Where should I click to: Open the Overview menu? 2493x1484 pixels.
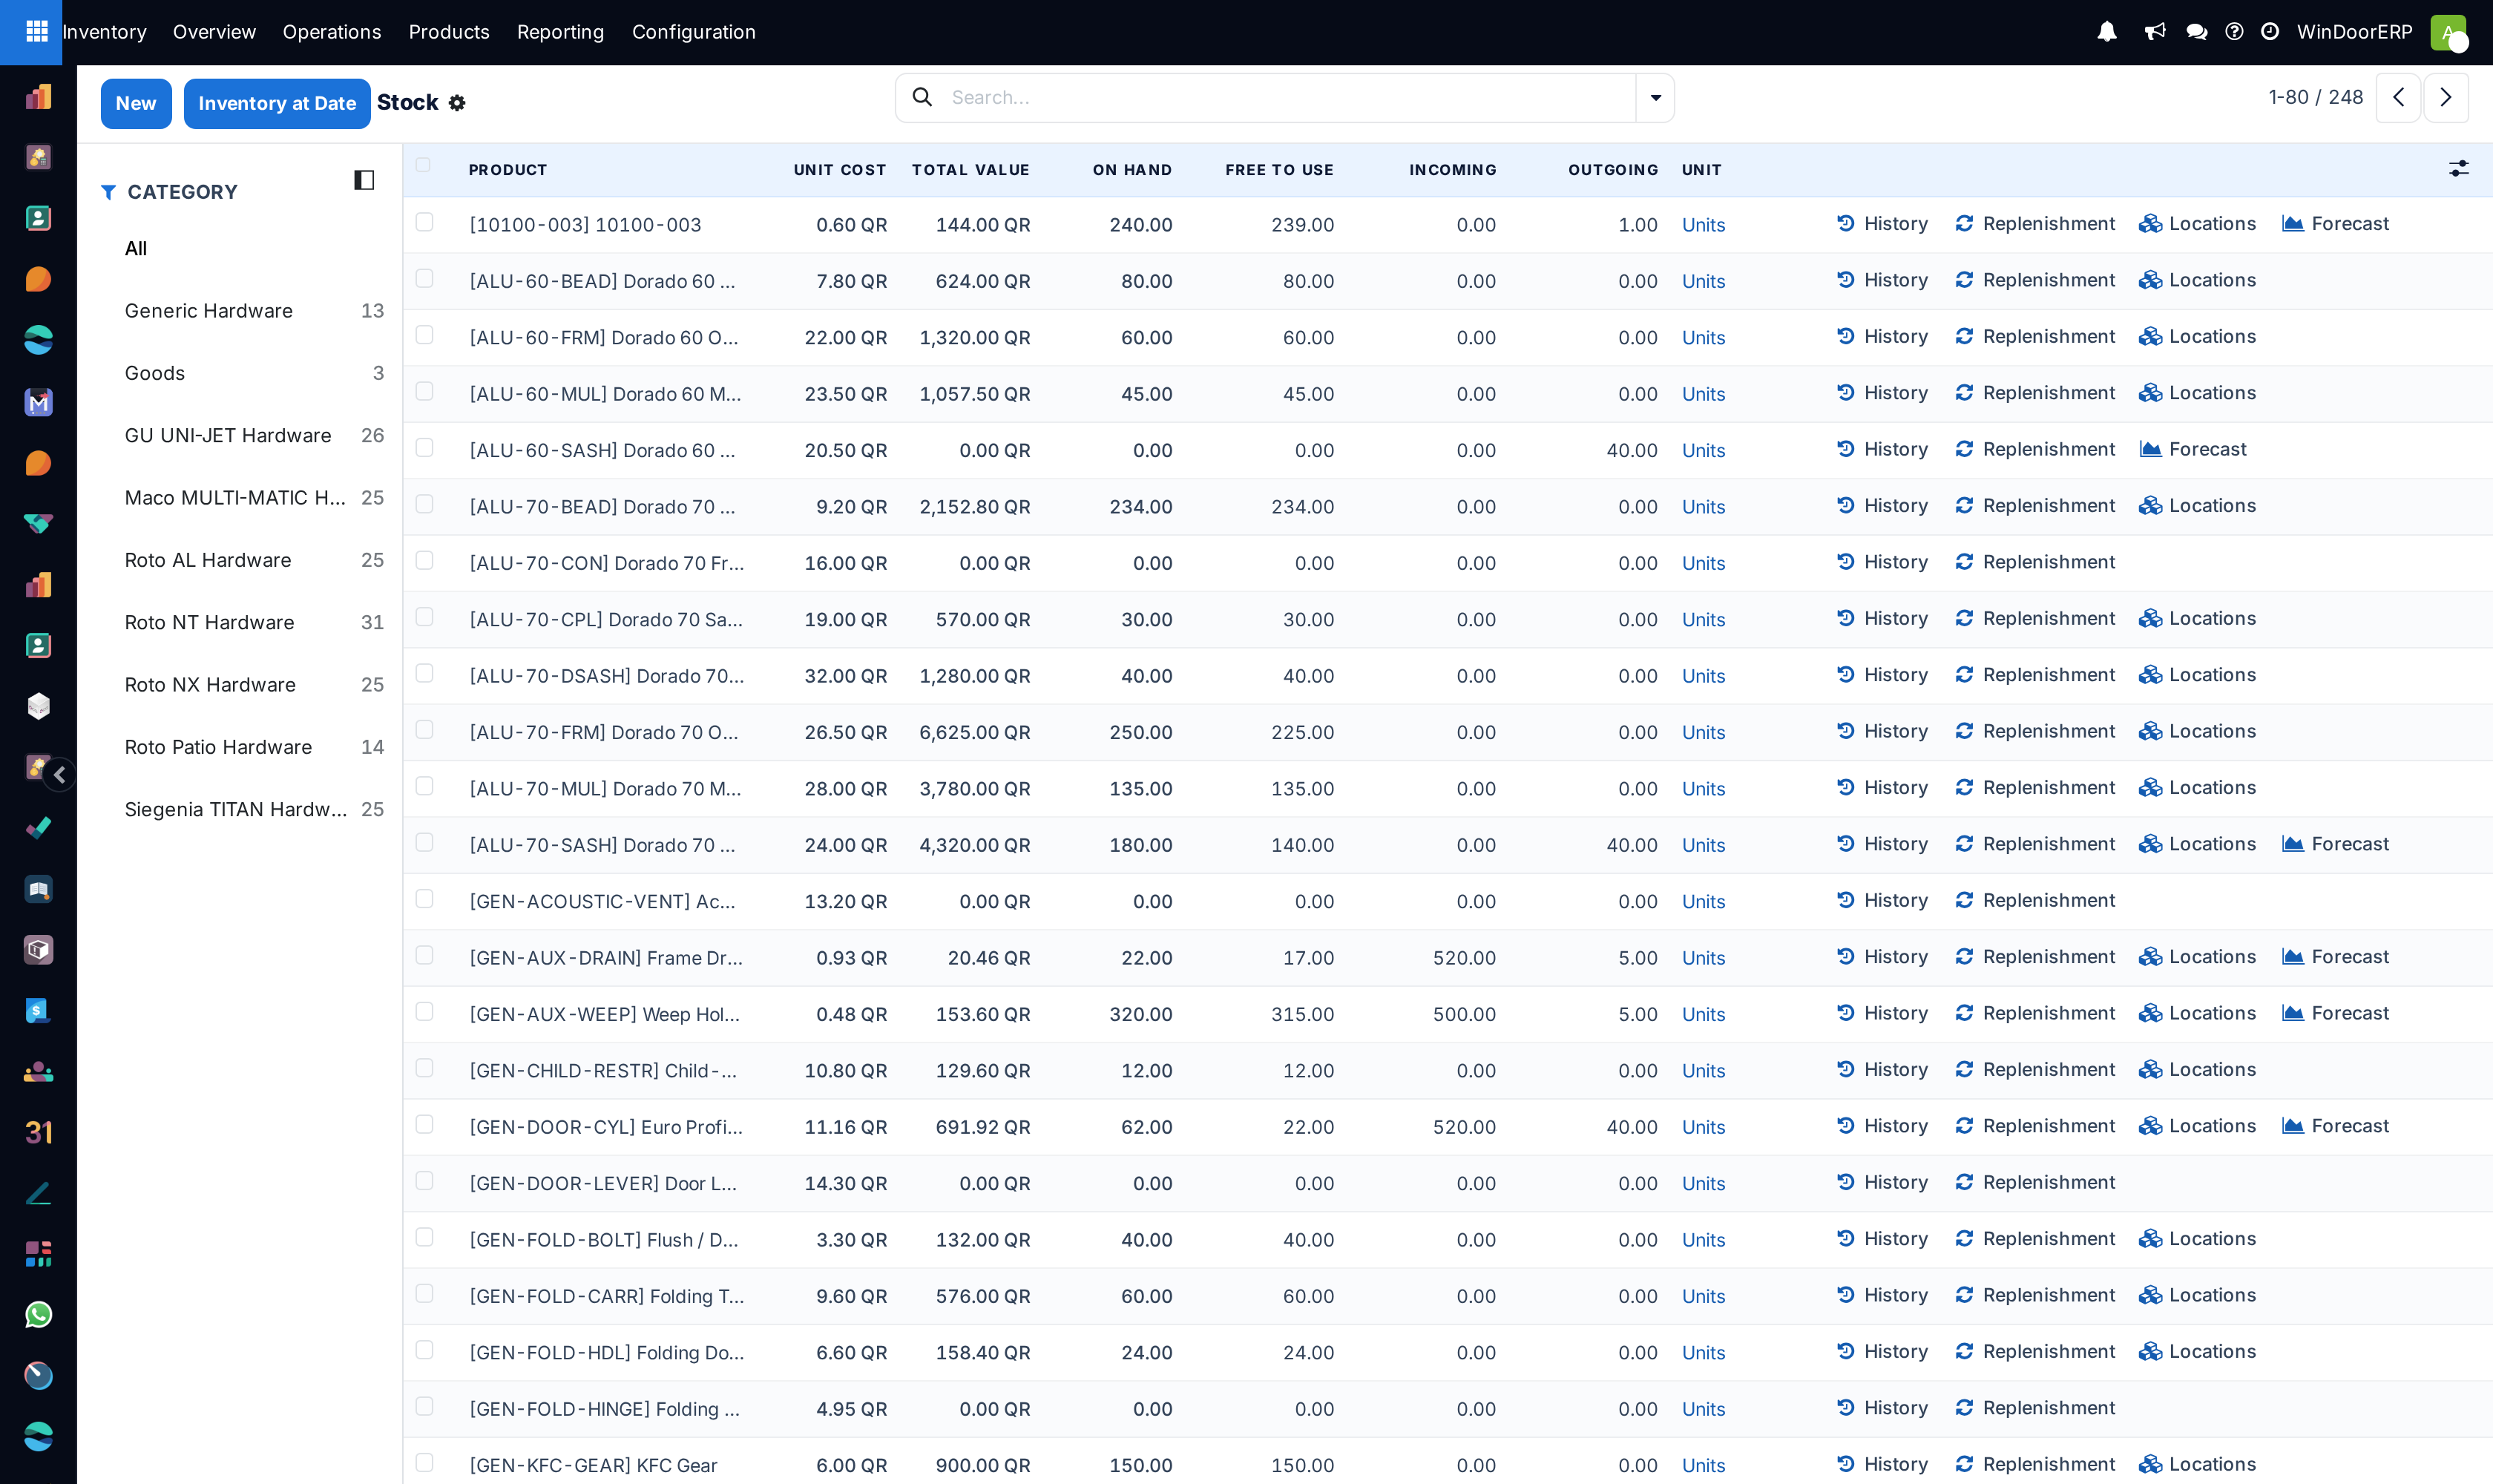click(x=214, y=32)
